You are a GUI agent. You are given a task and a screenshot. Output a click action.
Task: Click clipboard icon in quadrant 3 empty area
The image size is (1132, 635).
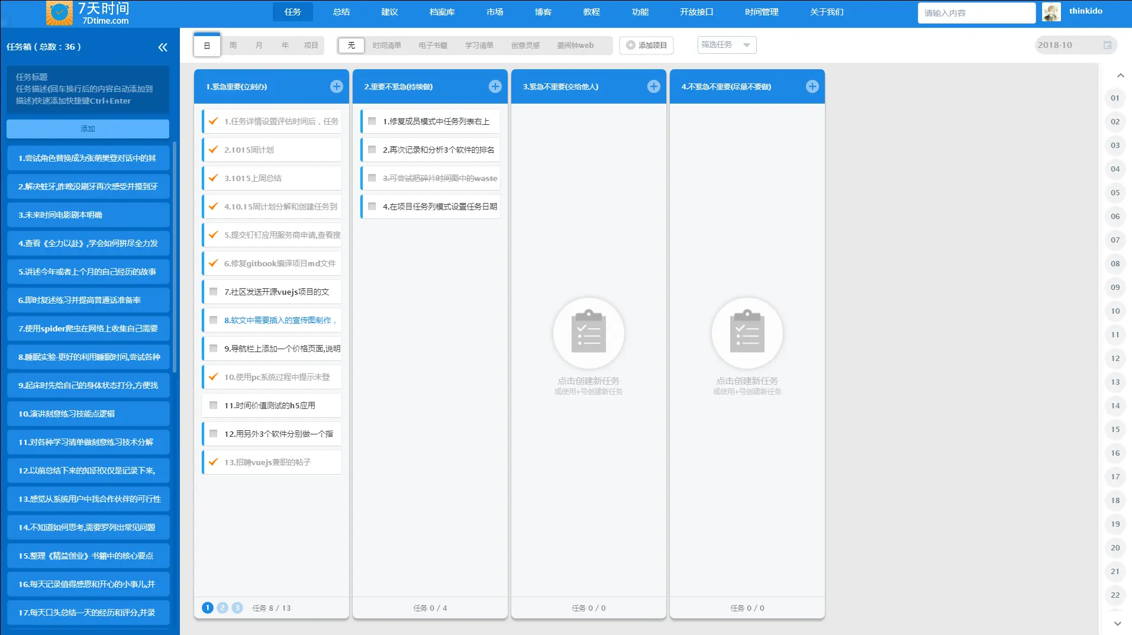point(589,333)
